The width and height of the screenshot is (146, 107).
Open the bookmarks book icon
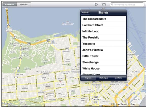(x=104, y=5)
